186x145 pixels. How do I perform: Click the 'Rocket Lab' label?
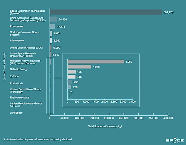tap(16, 83)
